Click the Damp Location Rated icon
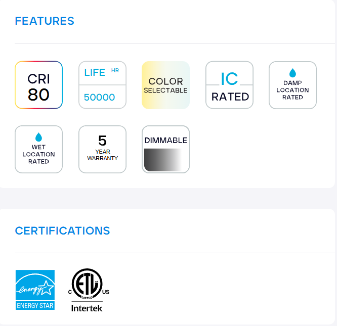337x326 pixels. 292,85
